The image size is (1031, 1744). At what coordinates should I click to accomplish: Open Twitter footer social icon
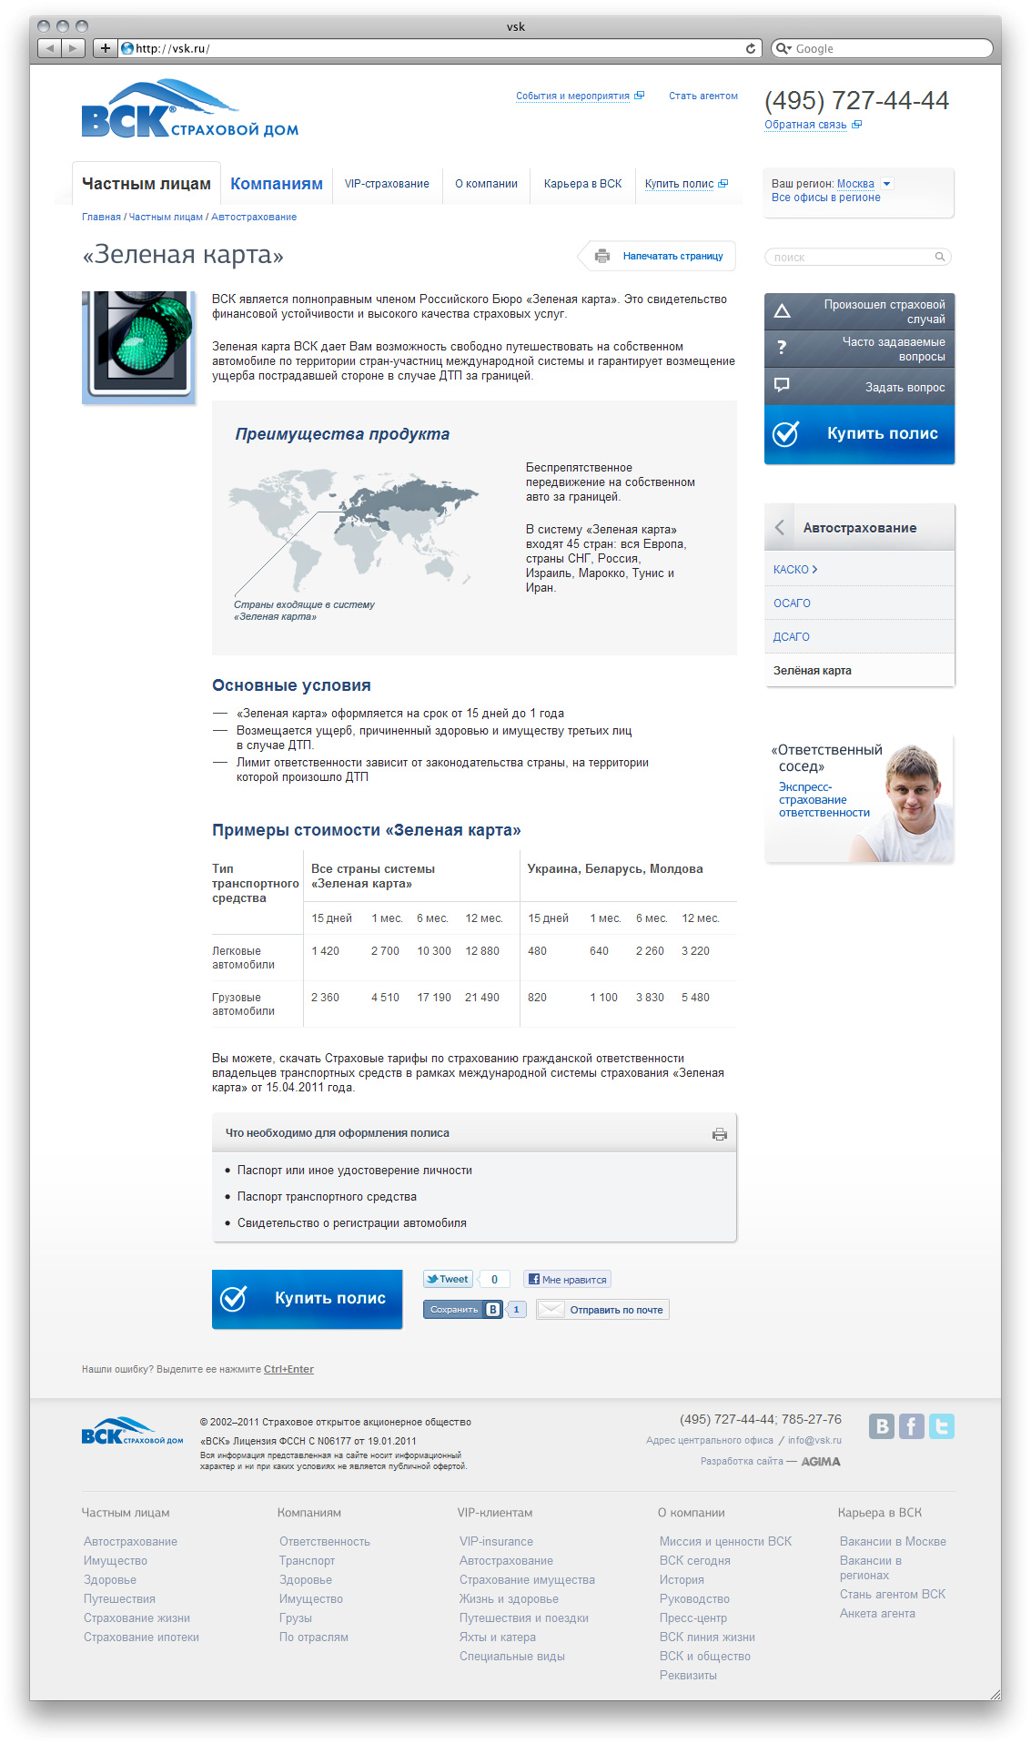pos(942,1425)
